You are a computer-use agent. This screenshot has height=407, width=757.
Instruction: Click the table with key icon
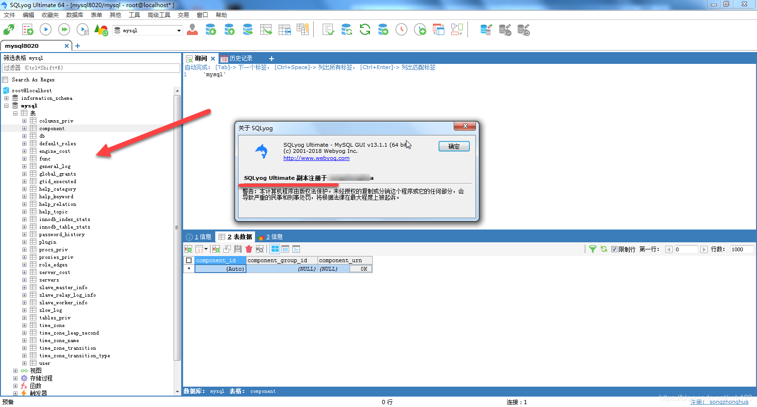[303, 29]
